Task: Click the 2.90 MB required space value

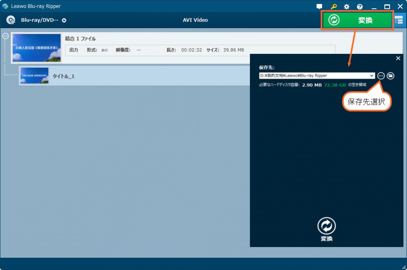Action: click(x=312, y=85)
